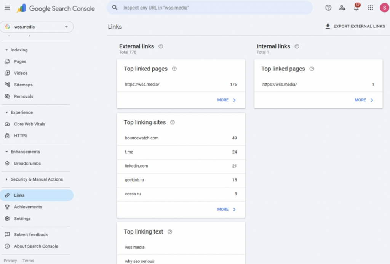Select the t.me linking site row
Viewport: 390px width, 264px height.
181,152
